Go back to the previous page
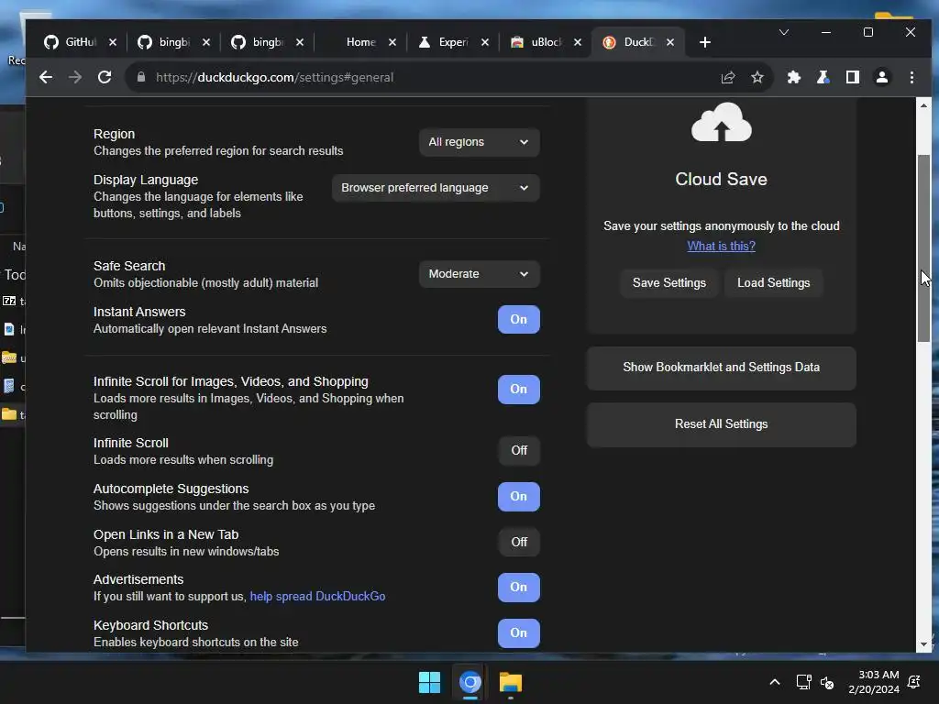The image size is (939, 704). click(46, 77)
